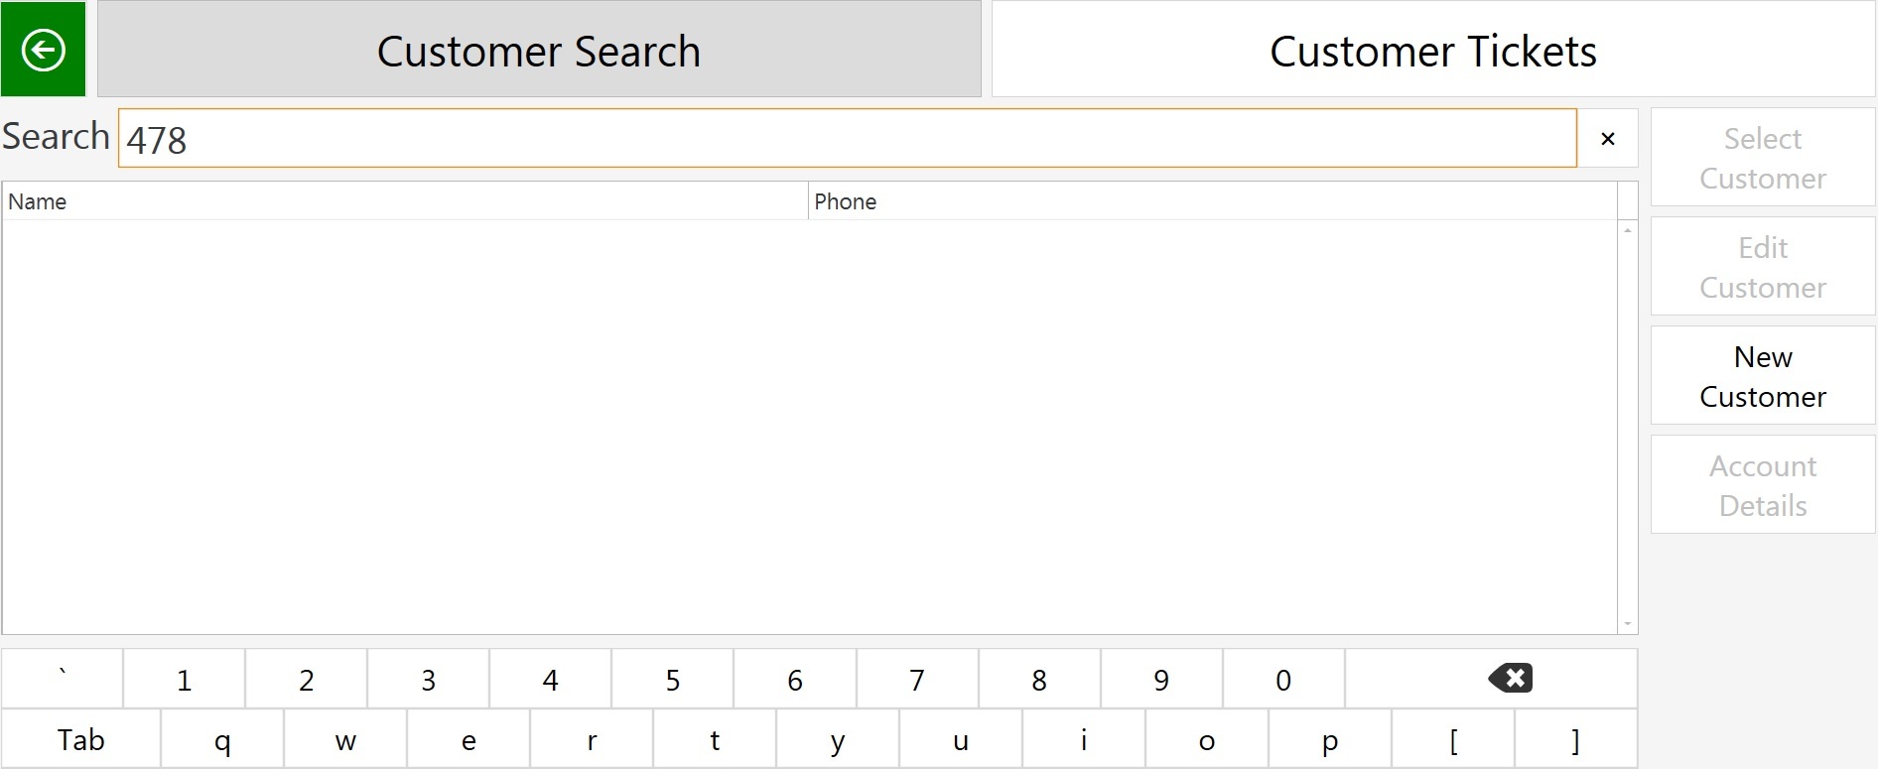The width and height of the screenshot is (1878, 769).
Task: Tap the number 7 key
Action: coord(917,679)
